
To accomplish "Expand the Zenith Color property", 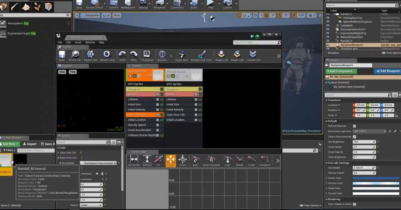I will coord(326,178).
